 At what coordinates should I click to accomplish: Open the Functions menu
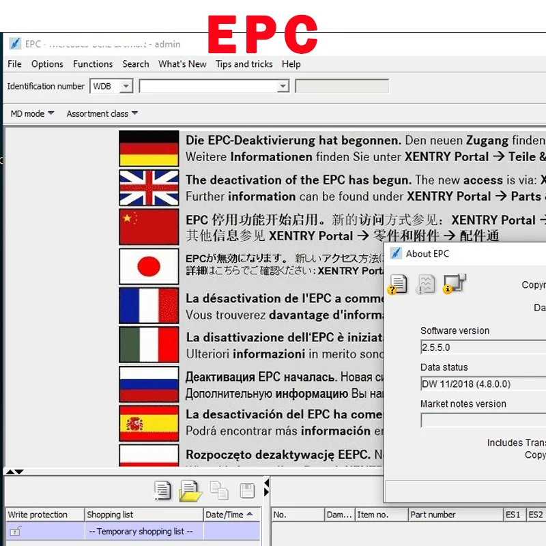[x=93, y=64]
